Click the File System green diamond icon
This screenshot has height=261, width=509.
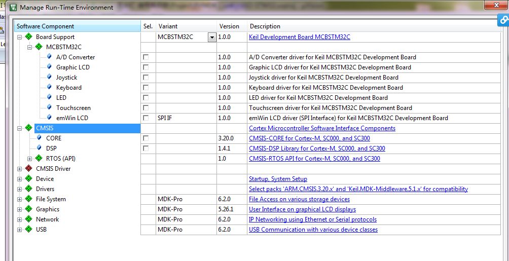click(28, 199)
